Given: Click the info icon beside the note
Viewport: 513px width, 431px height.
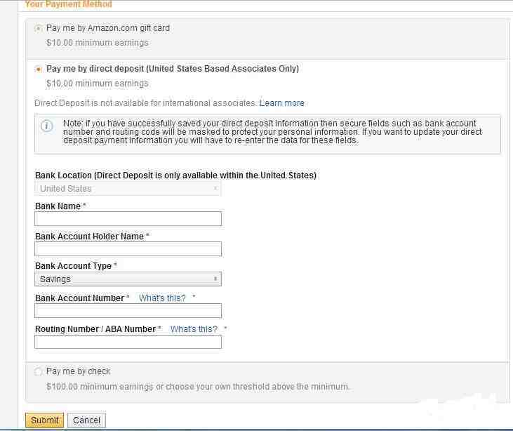Looking at the screenshot, I should [x=47, y=126].
